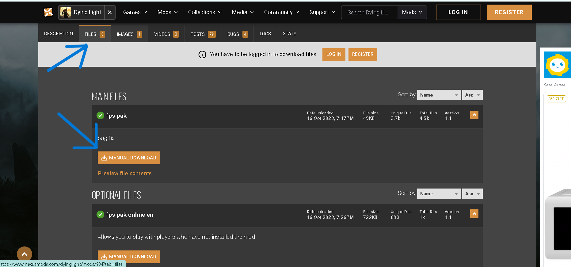Switch to the Description tab
The height and width of the screenshot is (267, 571).
pyautogui.click(x=59, y=34)
